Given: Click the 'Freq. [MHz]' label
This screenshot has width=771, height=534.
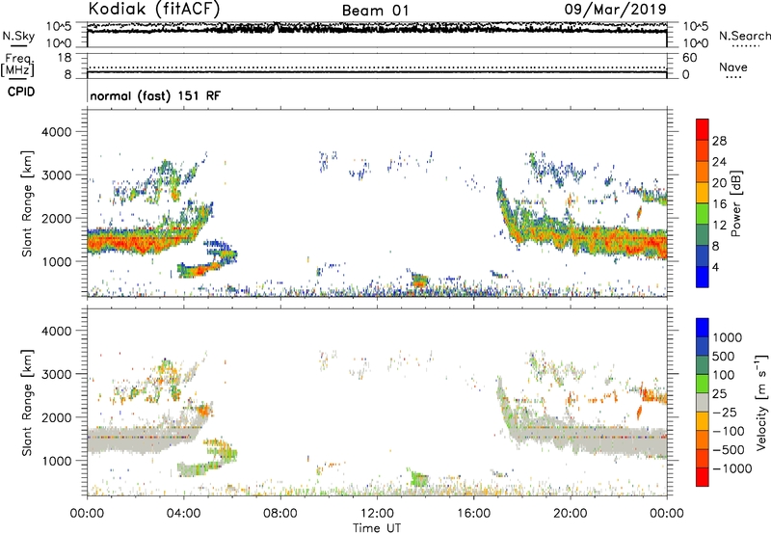Looking at the screenshot, I should click(x=17, y=66).
